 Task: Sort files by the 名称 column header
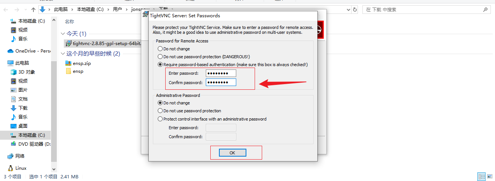point(69,22)
